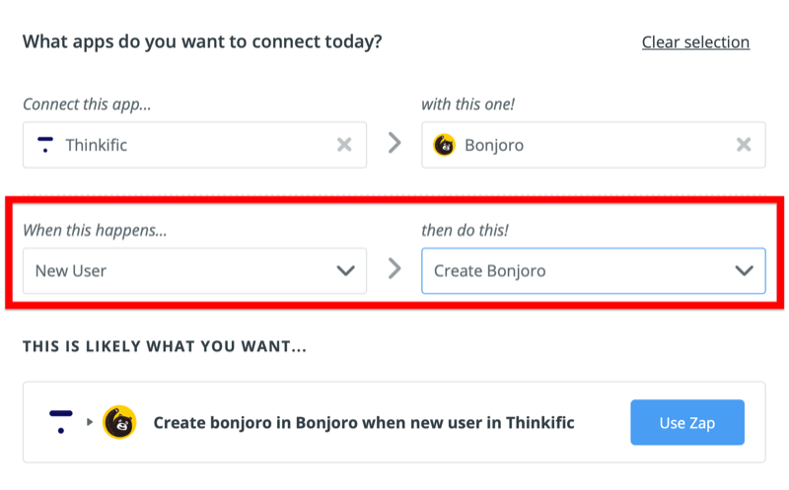Remove Thinkific with the X icon

(x=344, y=145)
